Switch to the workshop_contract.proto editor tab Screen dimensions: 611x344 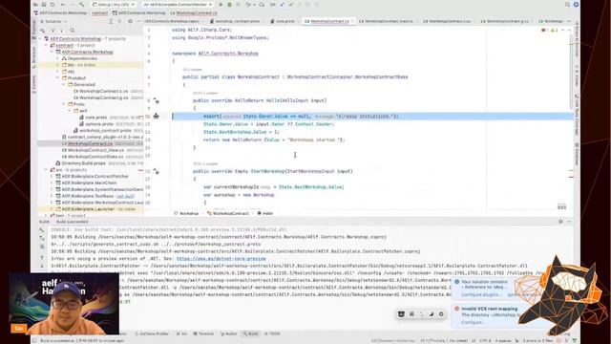pyautogui.click(x=237, y=21)
